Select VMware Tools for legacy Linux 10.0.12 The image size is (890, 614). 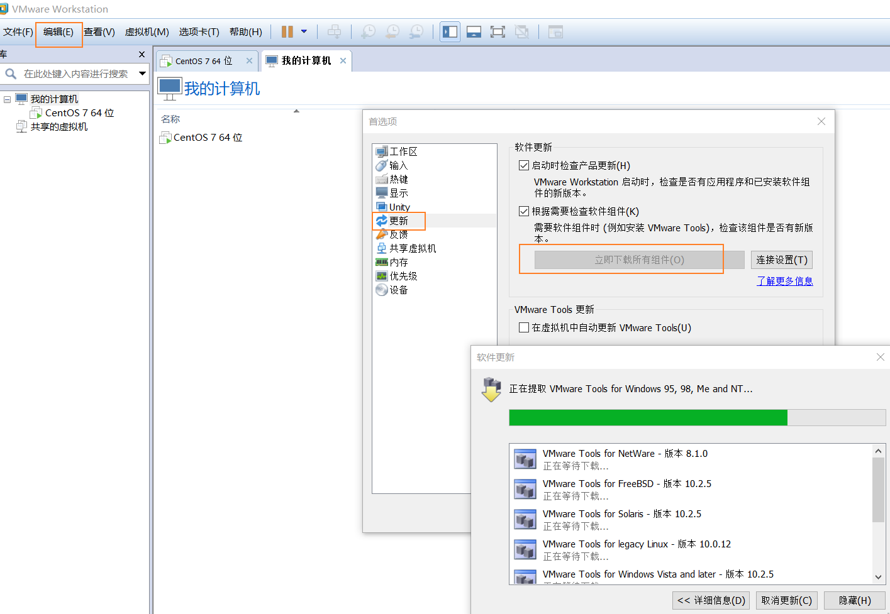pos(690,550)
